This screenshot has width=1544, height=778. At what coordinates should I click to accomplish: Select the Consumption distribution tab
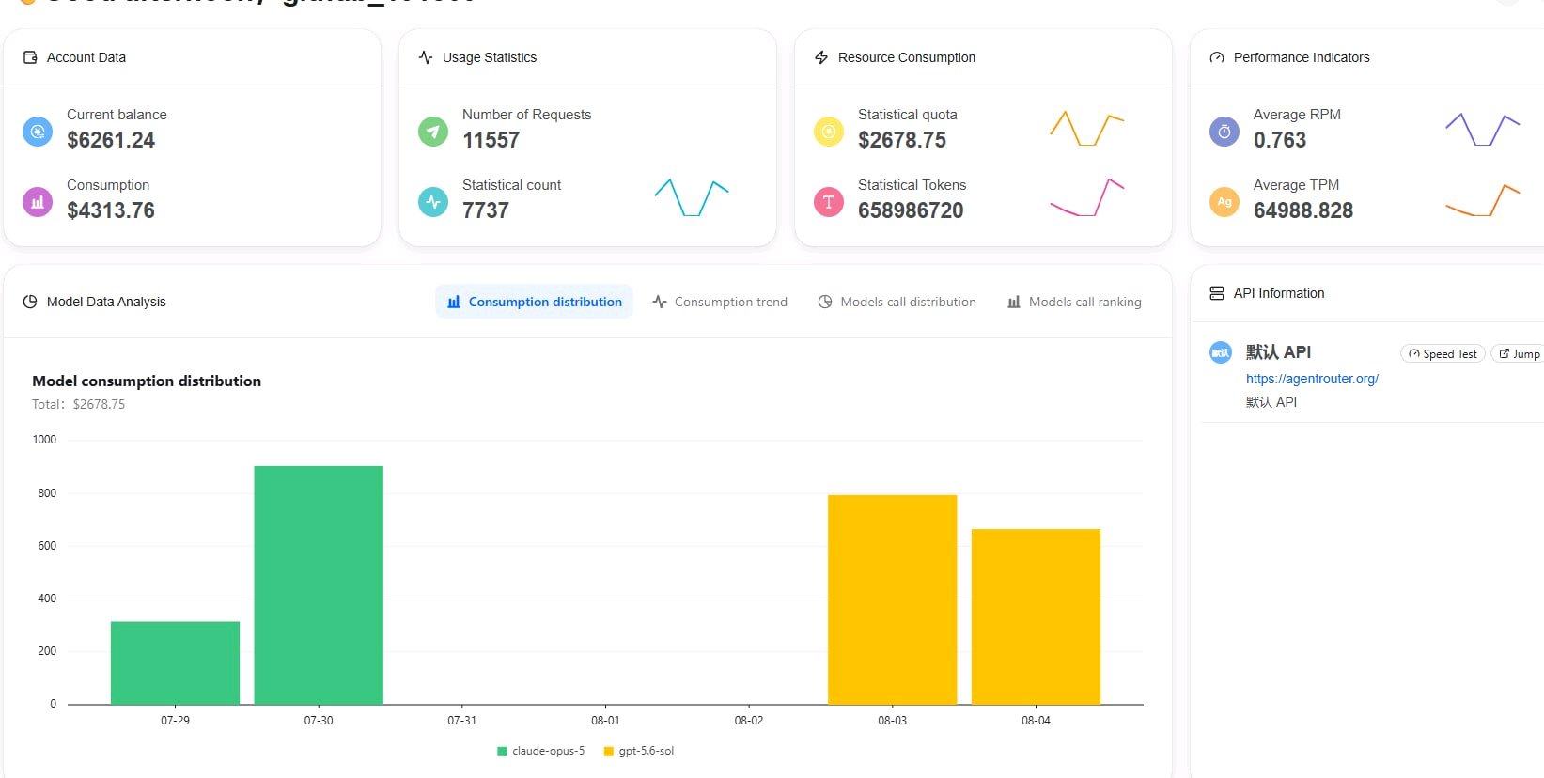tap(535, 302)
